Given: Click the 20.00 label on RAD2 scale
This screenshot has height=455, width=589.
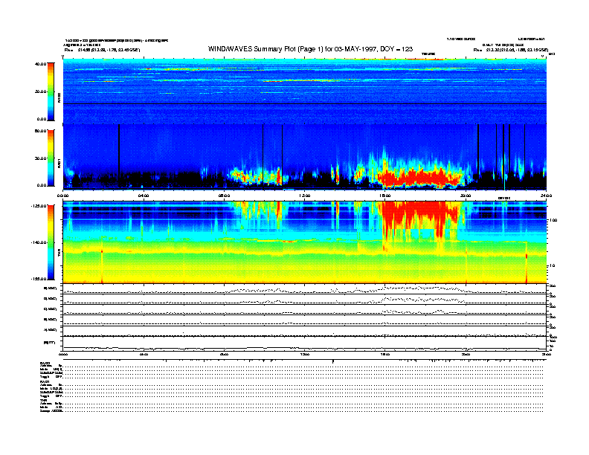Looking at the screenshot, I should (x=41, y=91).
